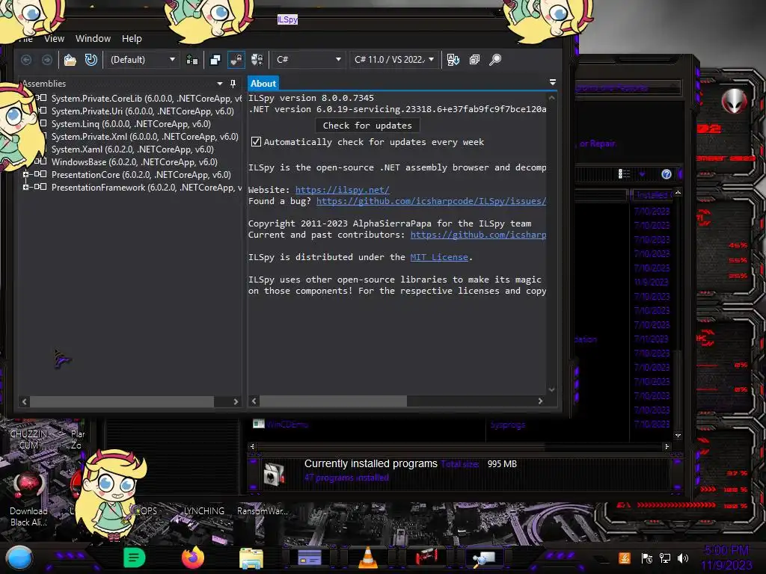This screenshot has height=574, width=766.
Task: Open the LYNCHING desktop icon
Action: pyautogui.click(x=203, y=510)
